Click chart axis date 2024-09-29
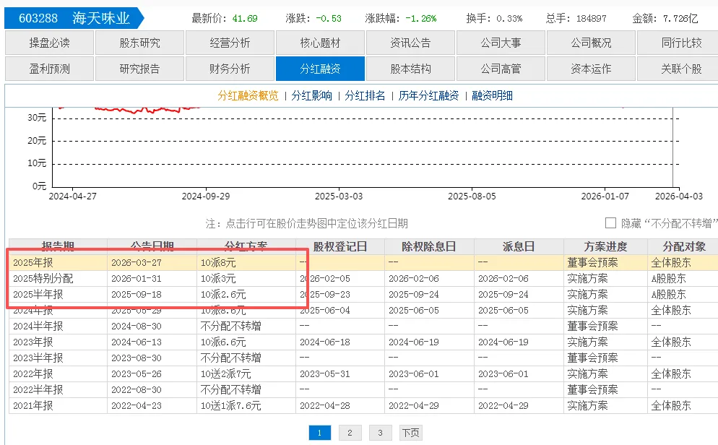 (x=206, y=196)
